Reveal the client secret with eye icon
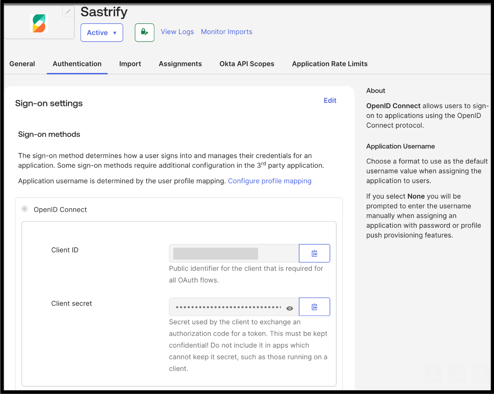This screenshot has height=394, width=494. [290, 308]
